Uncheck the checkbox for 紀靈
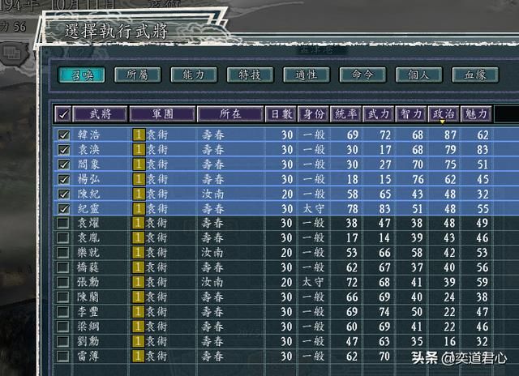The image size is (519, 376). (x=63, y=208)
